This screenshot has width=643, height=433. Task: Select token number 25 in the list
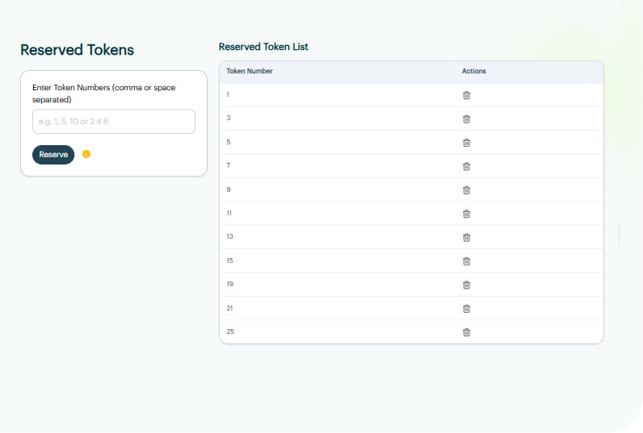pyautogui.click(x=230, y=332)
